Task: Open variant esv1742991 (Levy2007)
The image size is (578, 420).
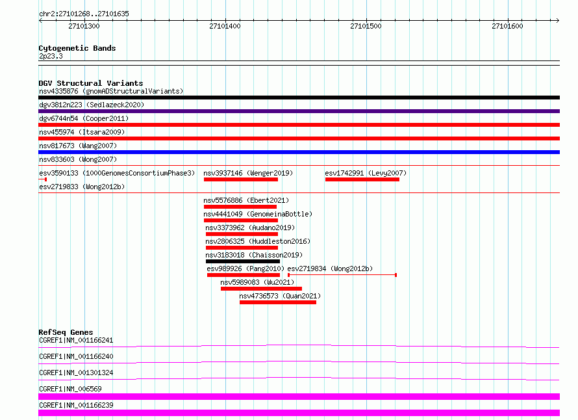Action: pyautogui.click(x=366, y=173)
